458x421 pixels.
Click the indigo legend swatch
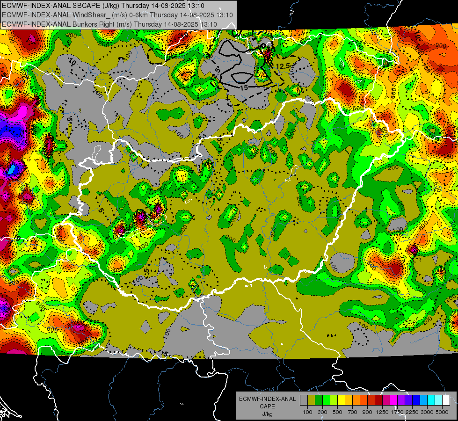click(x=408, y=400)
